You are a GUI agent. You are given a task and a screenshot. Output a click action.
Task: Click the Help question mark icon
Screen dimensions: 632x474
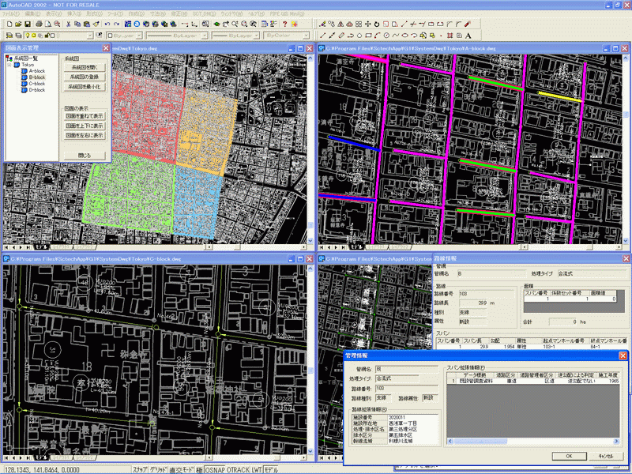284,24
